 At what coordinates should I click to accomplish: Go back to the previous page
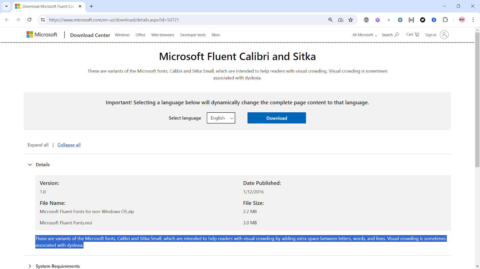click(x=7, y=20)
